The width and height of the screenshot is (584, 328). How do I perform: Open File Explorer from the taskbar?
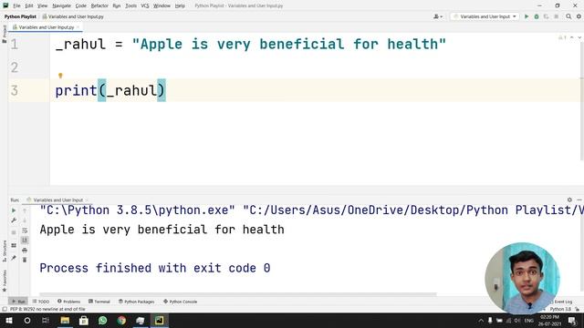pos(65,320)
